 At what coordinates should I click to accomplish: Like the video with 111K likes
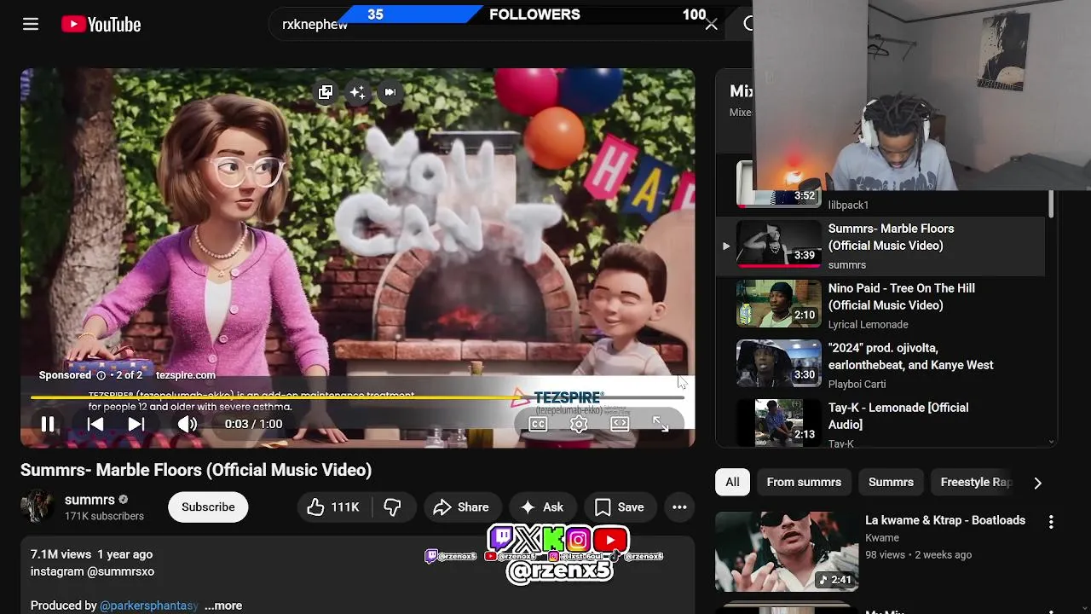point(334,507)
